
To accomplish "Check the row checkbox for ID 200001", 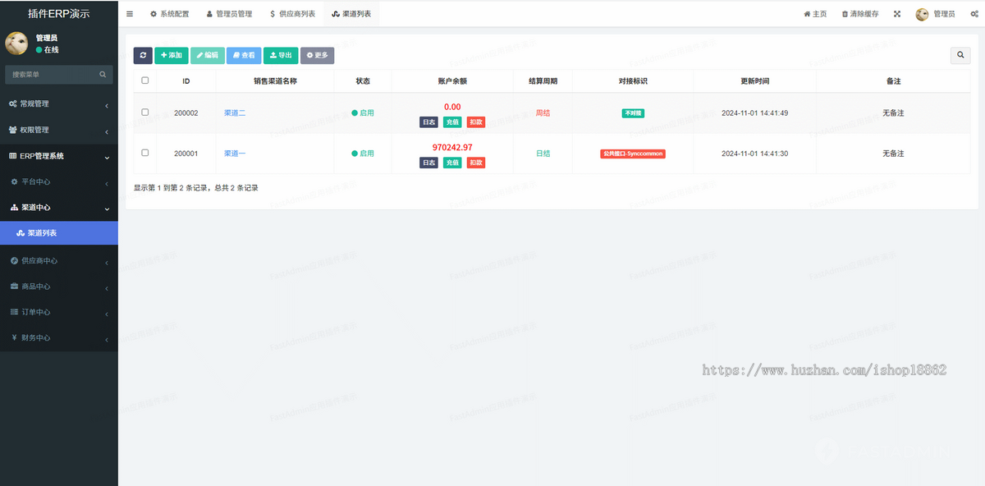I will click(x=145, y=153).
